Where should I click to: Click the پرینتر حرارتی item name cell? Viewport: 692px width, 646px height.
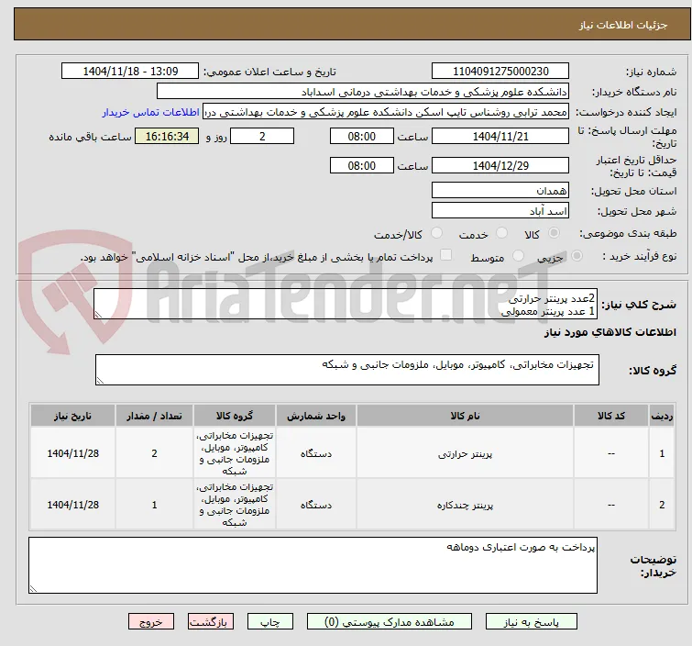[x=466, y=453]
